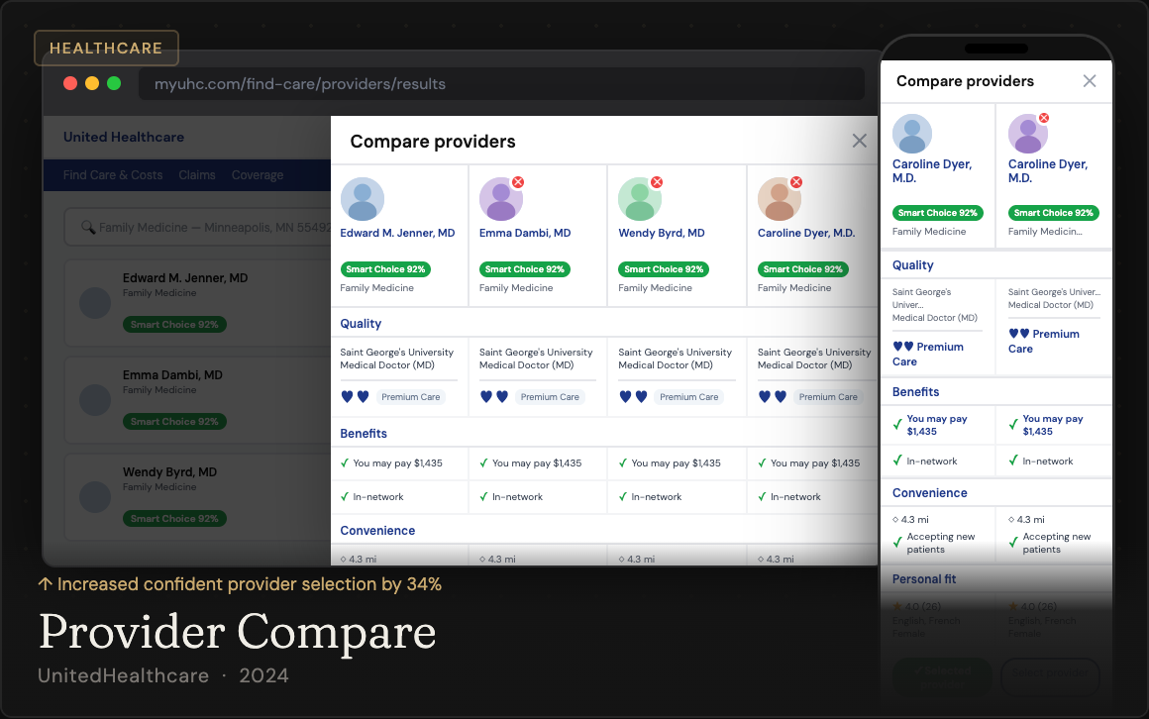1149x719 pixels.
Task: Open Find Care & Costs menu
Action: pyautogui.click(x=113, y=175)
